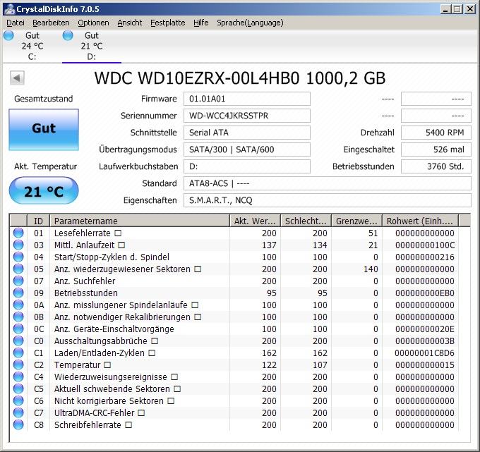480x452 pixels.
Task: Click status orb for Start/Stopp-Zyklen row
Action: coord(18,257)
